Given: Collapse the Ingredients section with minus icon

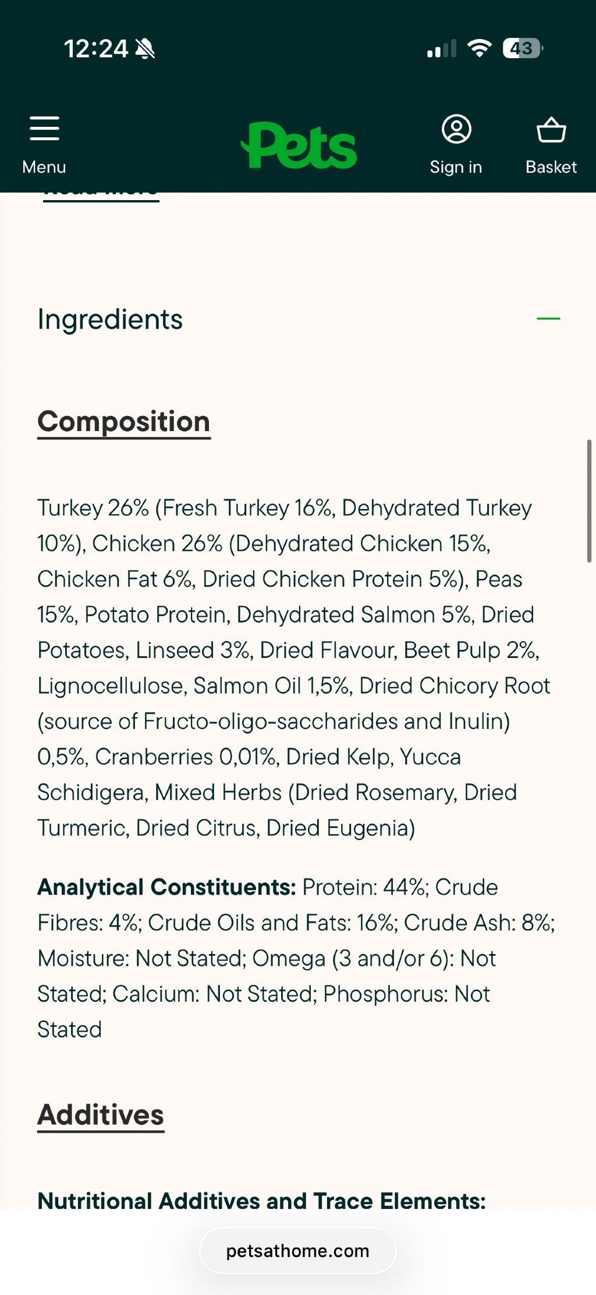Looking at the screenshot, I should pyautogui.click(x=548, y=319).
